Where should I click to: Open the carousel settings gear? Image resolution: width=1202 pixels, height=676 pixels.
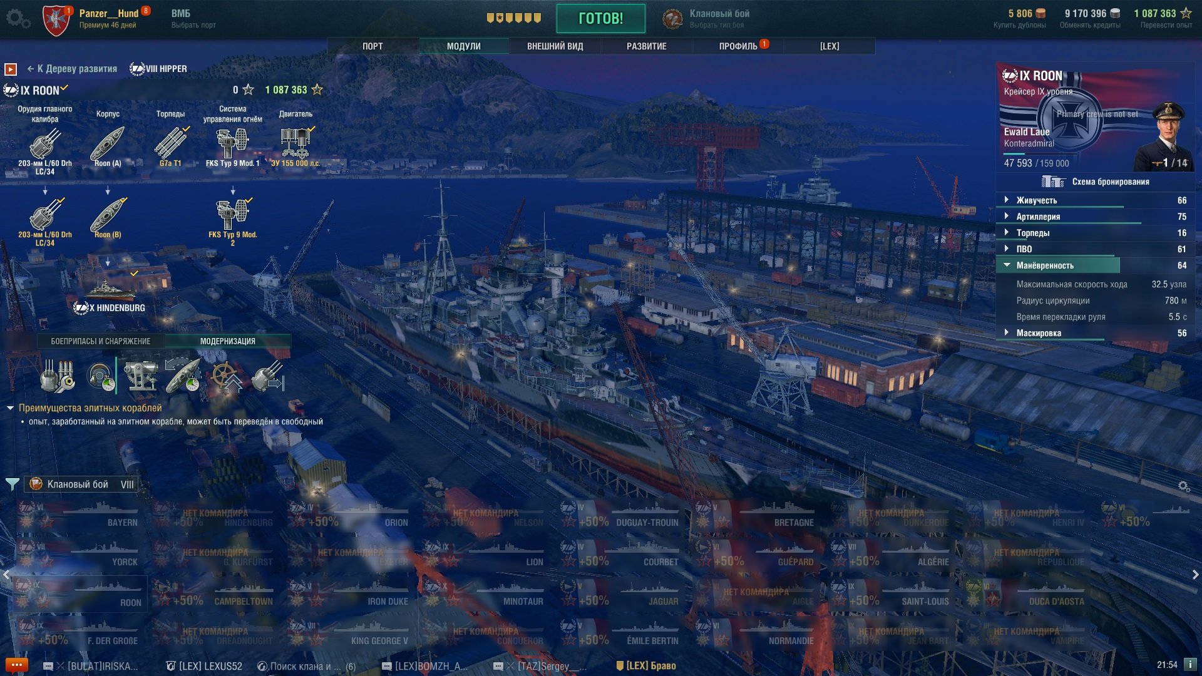click(1184, 486)
